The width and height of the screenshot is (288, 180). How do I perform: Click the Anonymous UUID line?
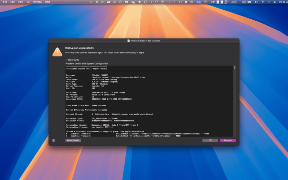(x=99, y=99)
